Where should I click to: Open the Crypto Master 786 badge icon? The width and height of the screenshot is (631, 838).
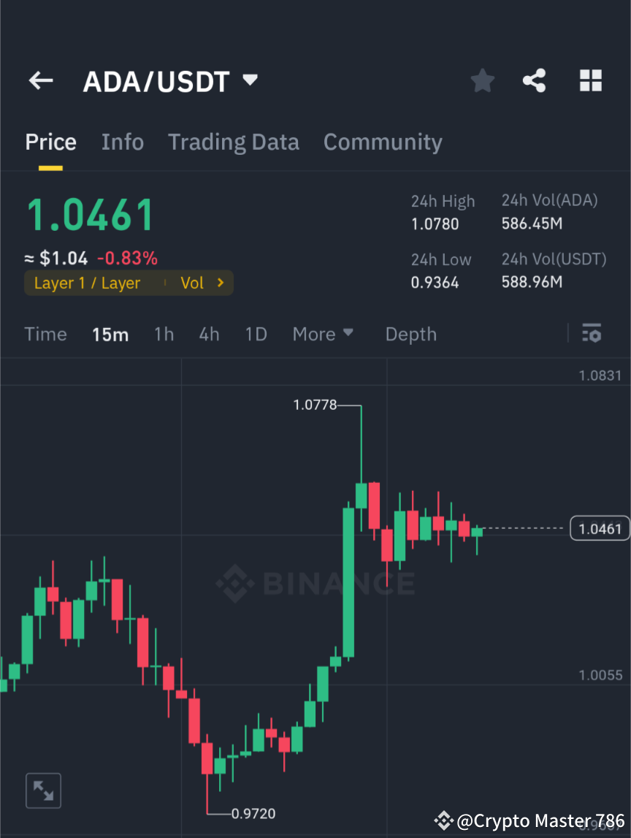443,820
